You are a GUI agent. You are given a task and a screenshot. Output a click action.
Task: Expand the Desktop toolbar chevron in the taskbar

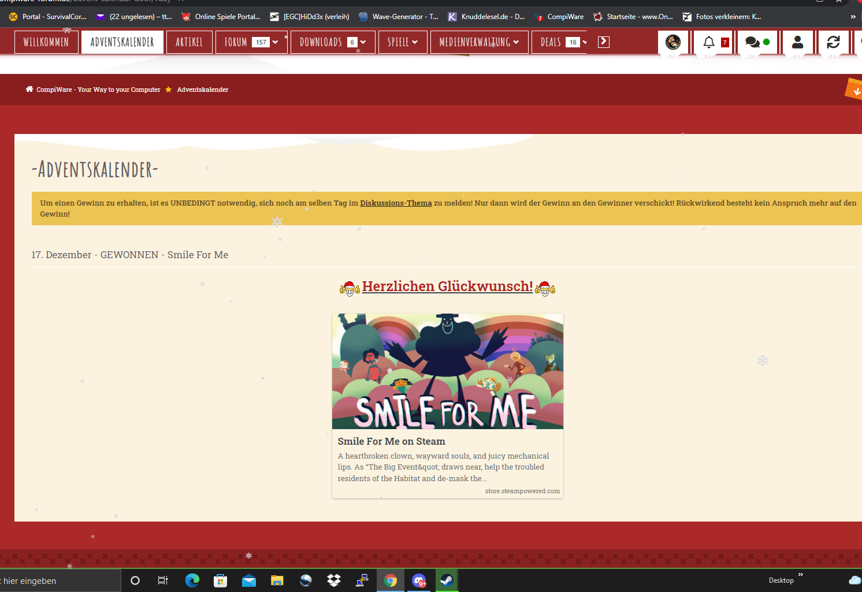coord(800,575)
